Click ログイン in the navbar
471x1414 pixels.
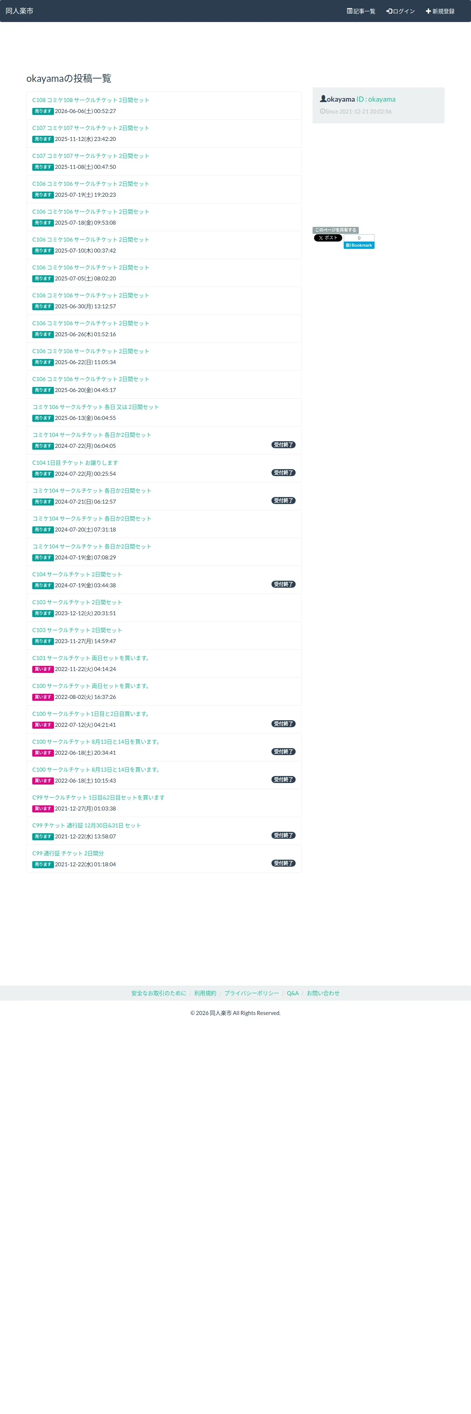coord(400,11)
